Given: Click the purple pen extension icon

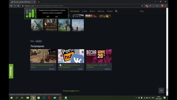Looking at the screenshot, I should [x=150, y=6].
